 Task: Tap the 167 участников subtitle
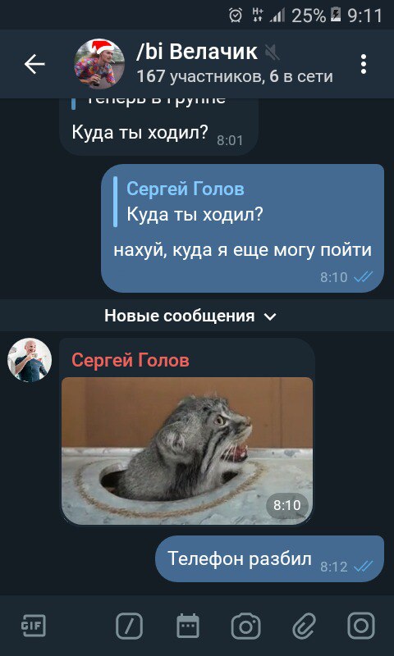pos(235,76)
